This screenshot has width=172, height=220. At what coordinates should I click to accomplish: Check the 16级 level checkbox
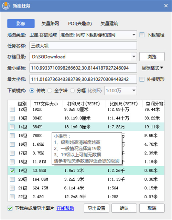pyautogui.click(x=12, y=144)
